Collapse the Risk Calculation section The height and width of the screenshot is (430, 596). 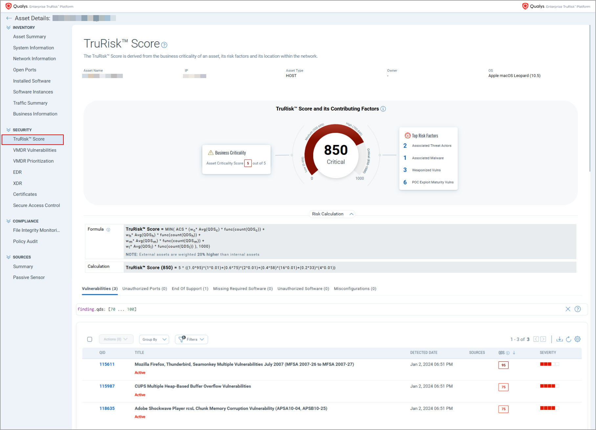click(351, 214)
